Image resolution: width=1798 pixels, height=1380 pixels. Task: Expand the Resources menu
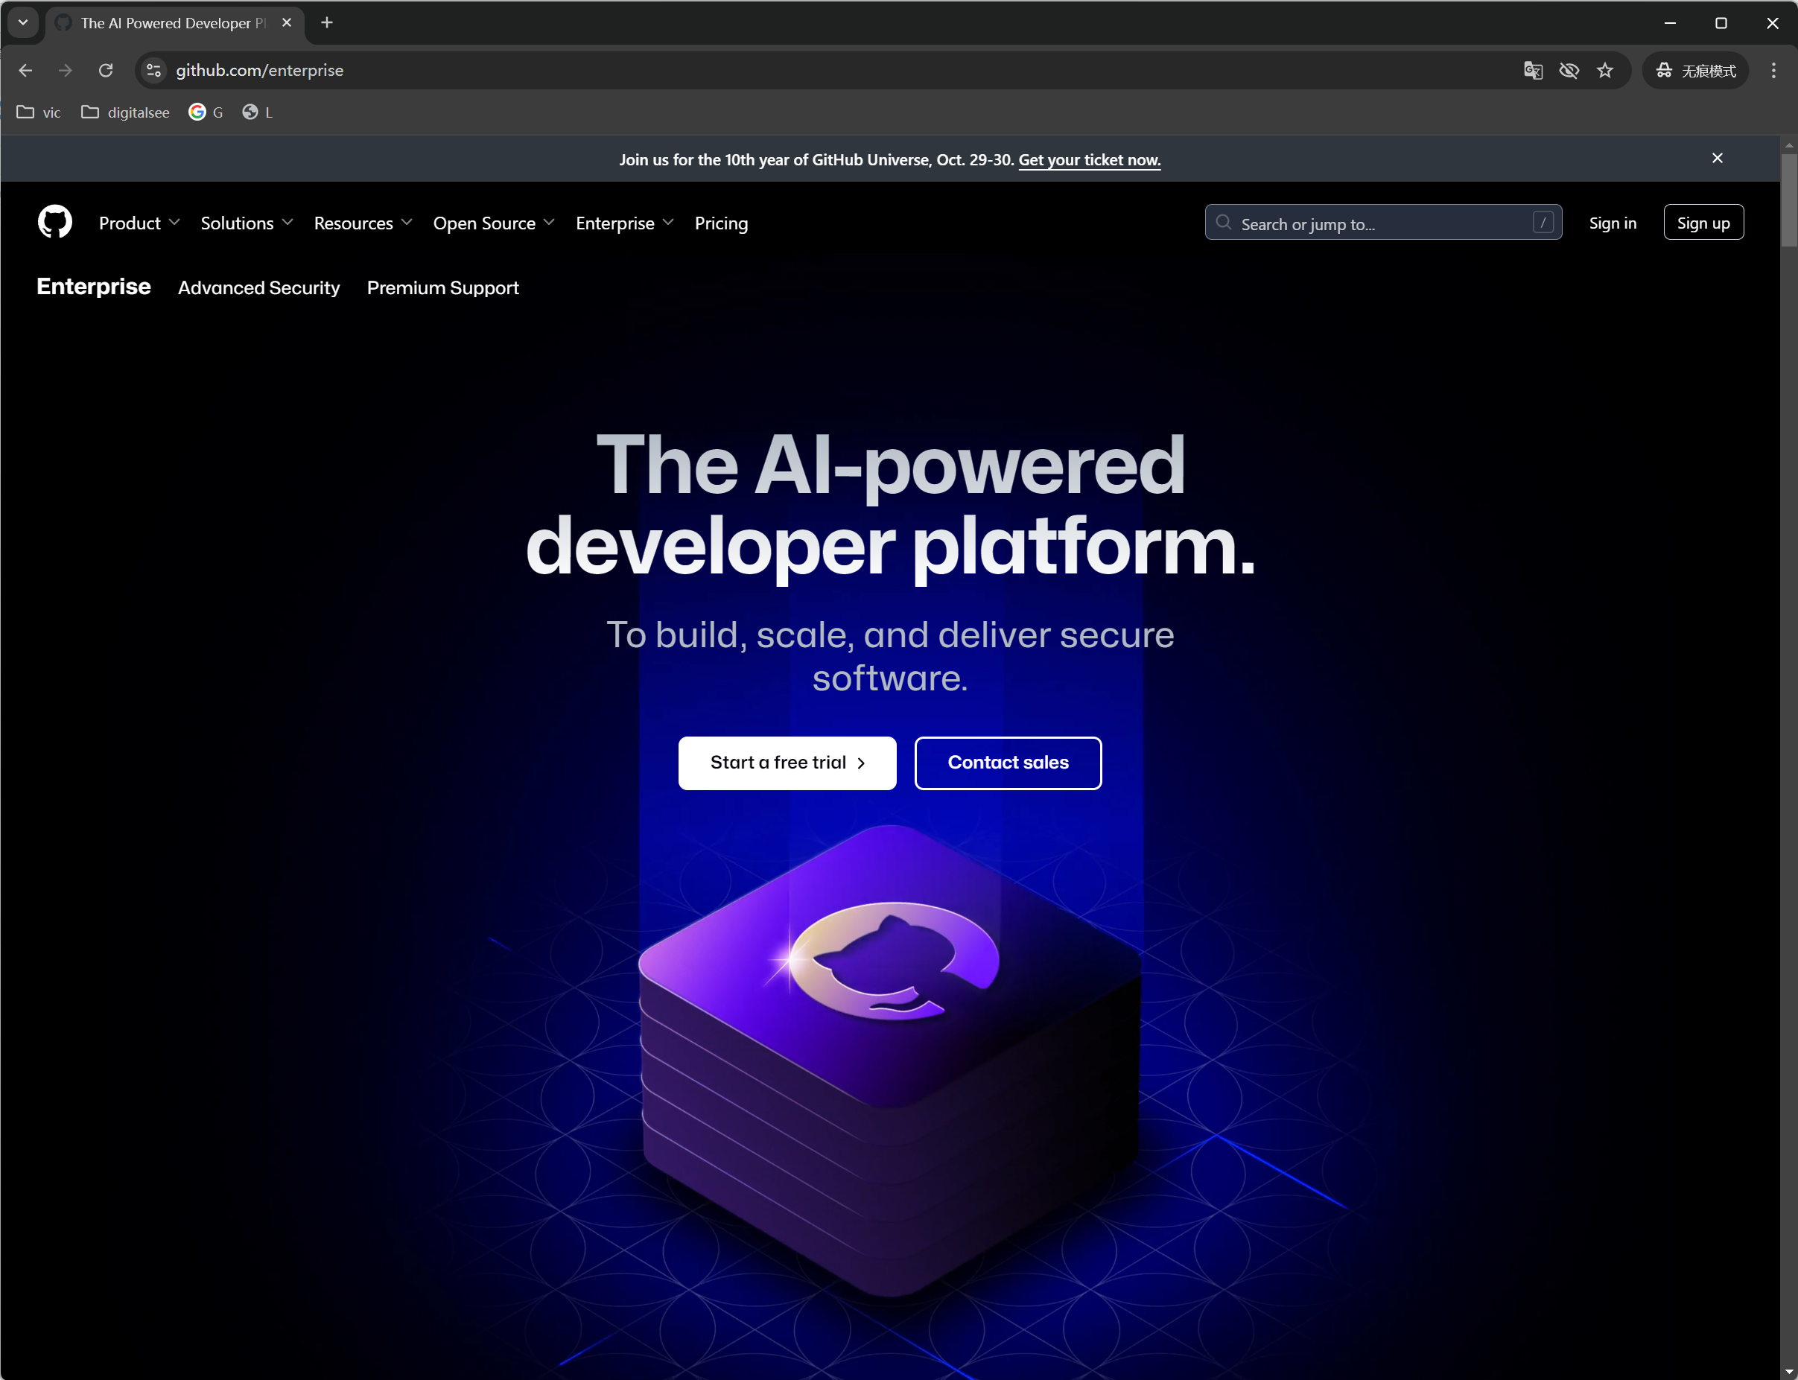click(x=363, y=223)
